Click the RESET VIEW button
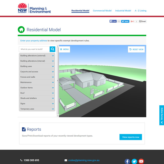This screenshot has height=164, width=164. 136,49
